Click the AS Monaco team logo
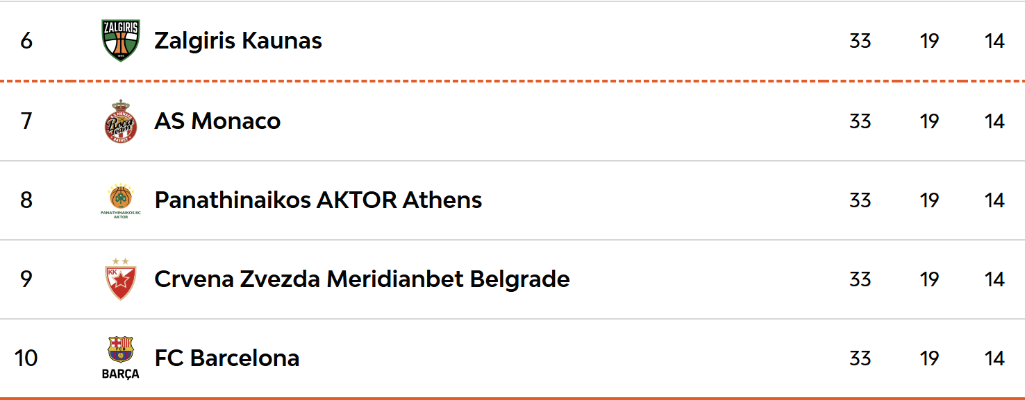1025x400 pixels. (x=121, y=121)
